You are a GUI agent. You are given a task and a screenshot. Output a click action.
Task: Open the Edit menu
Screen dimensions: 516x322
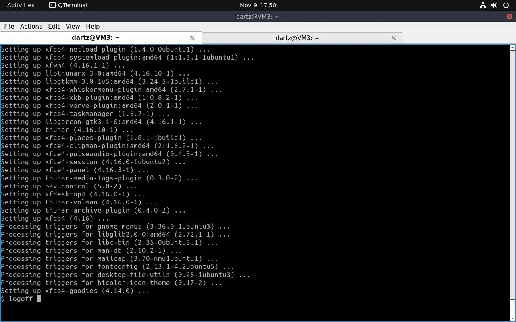[x=54, y=26]
